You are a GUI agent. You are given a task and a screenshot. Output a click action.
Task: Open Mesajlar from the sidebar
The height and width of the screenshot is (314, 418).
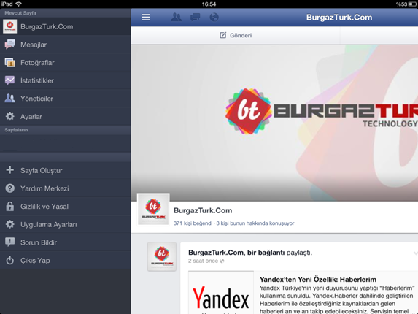66,45
